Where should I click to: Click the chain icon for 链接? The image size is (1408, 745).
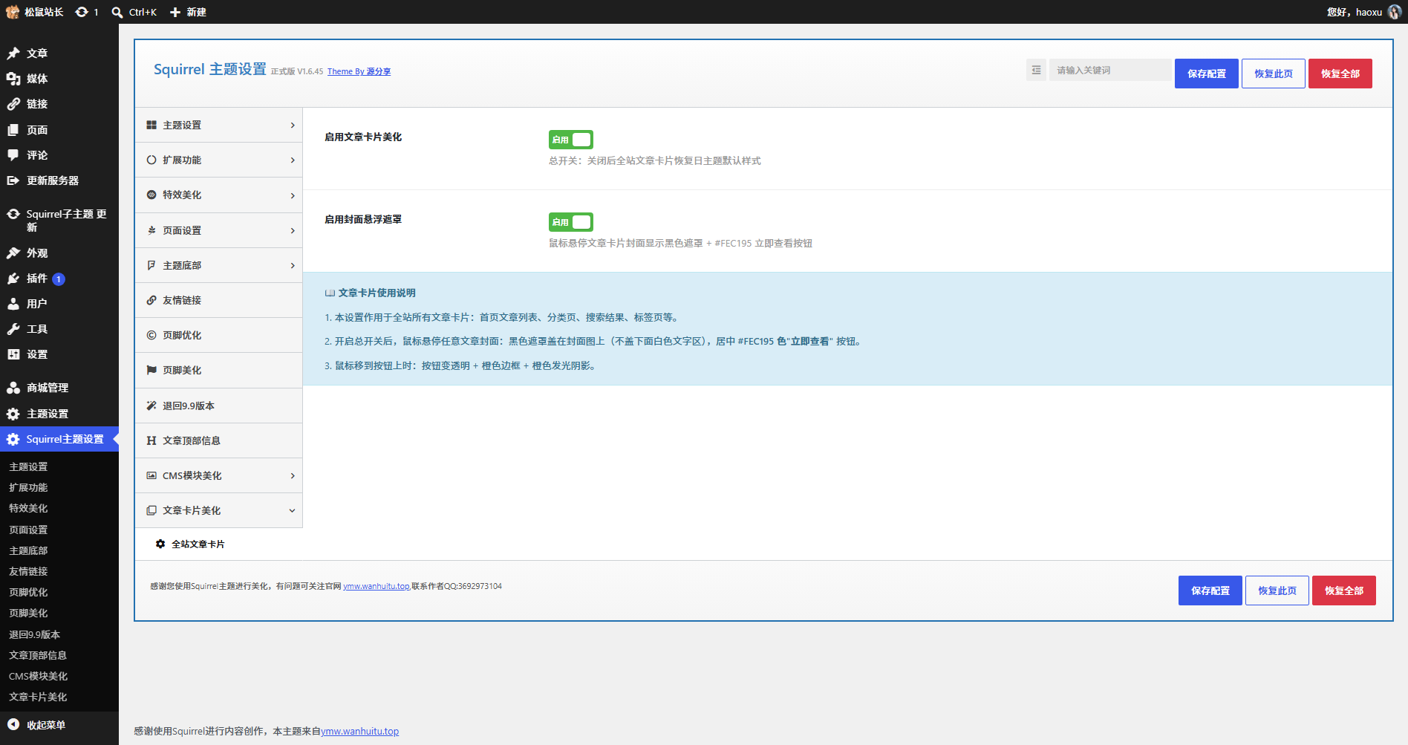pyautogui.click(x=13, y=104)
